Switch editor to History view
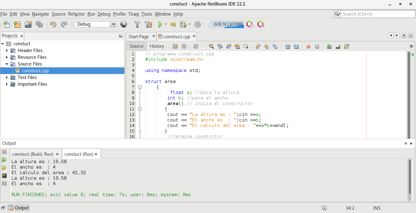The width and height of the screenshot is (416, 213). coord(157,46)
